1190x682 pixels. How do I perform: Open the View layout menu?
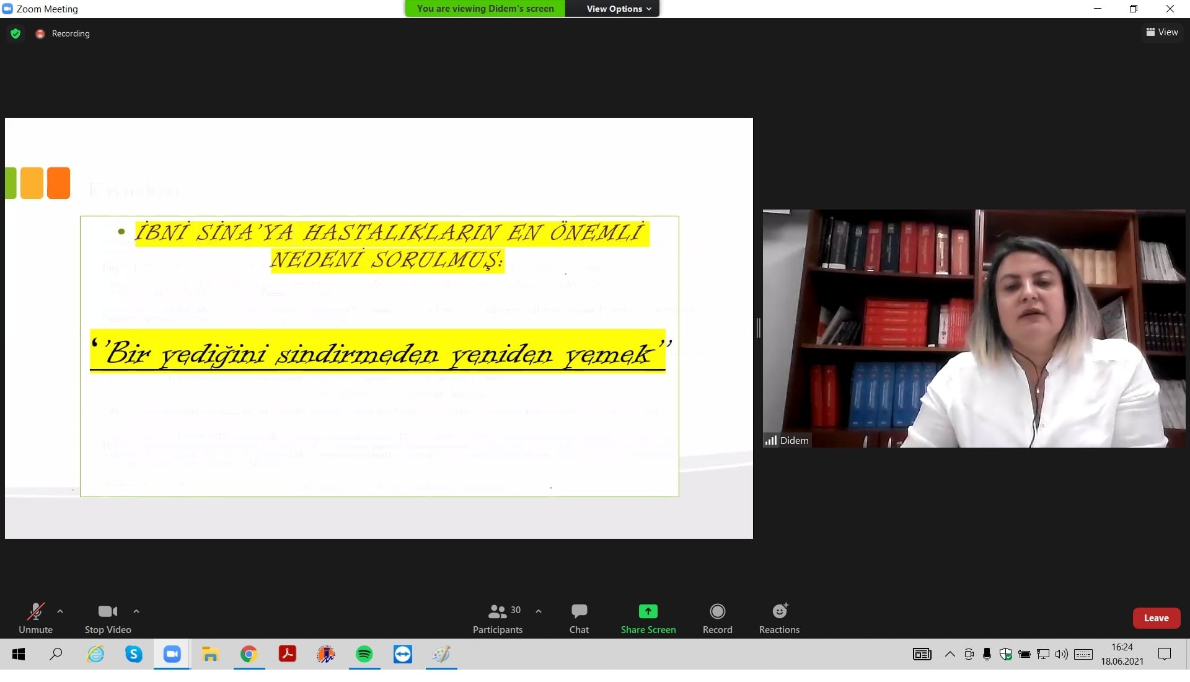pyautogui.click(x=1162, y=32)
